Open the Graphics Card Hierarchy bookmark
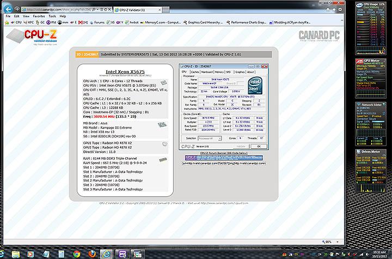 [x=203, y=22]
